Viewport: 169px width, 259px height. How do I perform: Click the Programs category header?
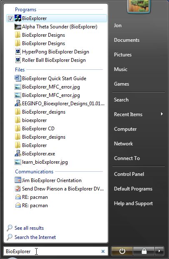click(x=25, y=10)
